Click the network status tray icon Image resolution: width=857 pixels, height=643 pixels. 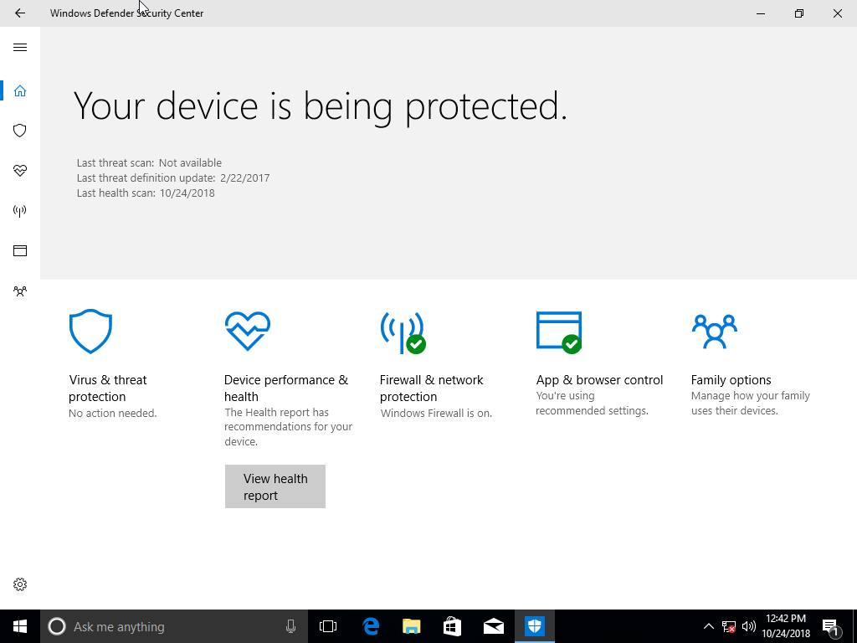point(729,626)
